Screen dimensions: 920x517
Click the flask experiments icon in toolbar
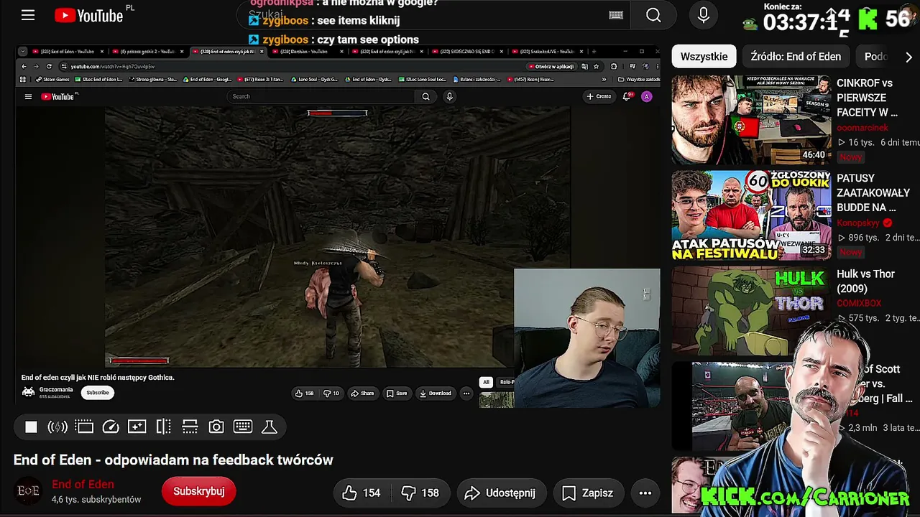(270, 427)
